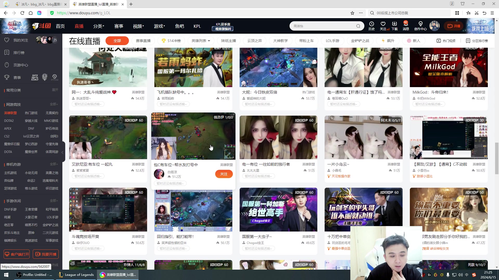
Task: Collapse the left sidebar with arrow handle
Action: pos(62,152)
